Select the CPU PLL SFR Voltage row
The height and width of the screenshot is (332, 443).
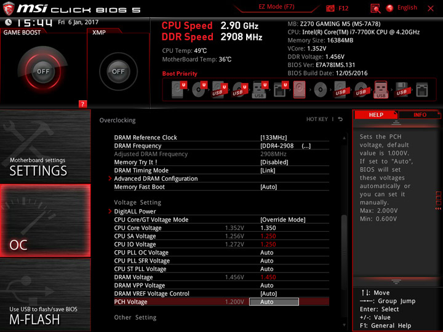(221, 261)
